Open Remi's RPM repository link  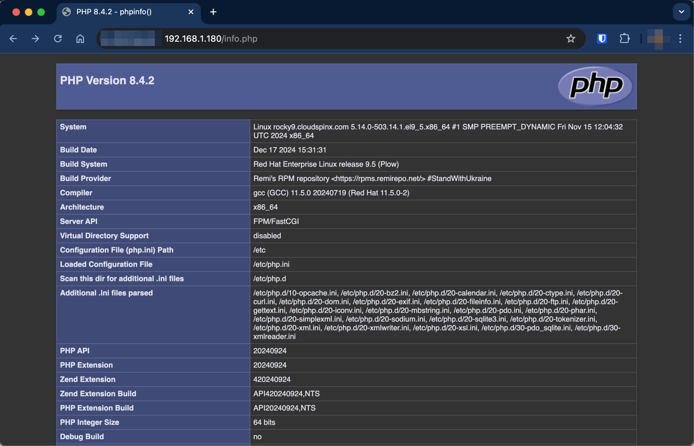(x=373, y=178)
